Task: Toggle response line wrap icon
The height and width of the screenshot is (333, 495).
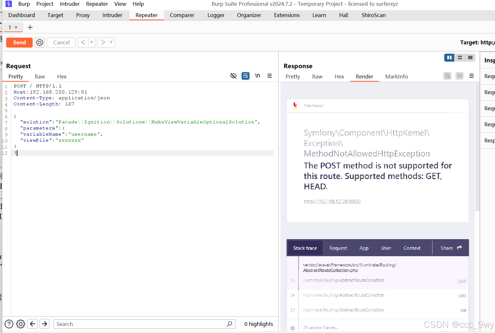Action: (447, 76)
